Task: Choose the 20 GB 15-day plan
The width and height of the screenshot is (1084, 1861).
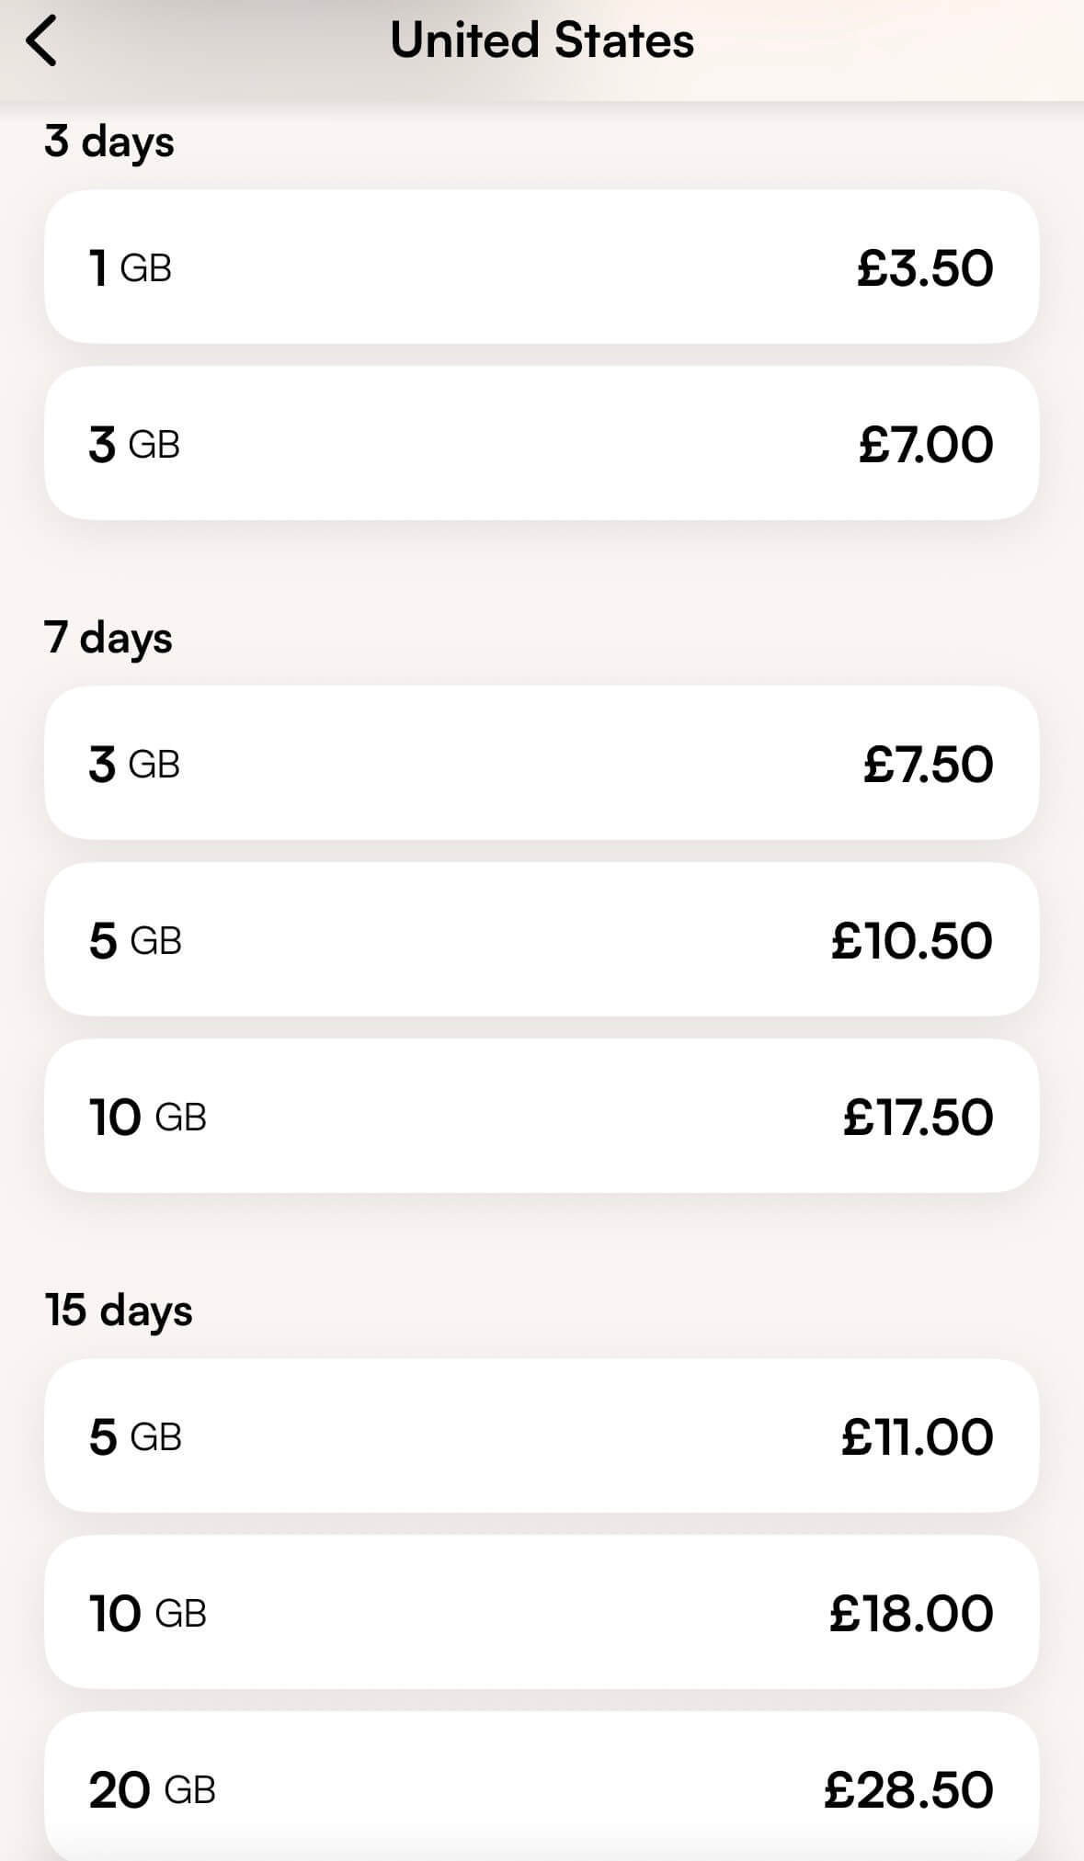Action: tap(541, 1788)
